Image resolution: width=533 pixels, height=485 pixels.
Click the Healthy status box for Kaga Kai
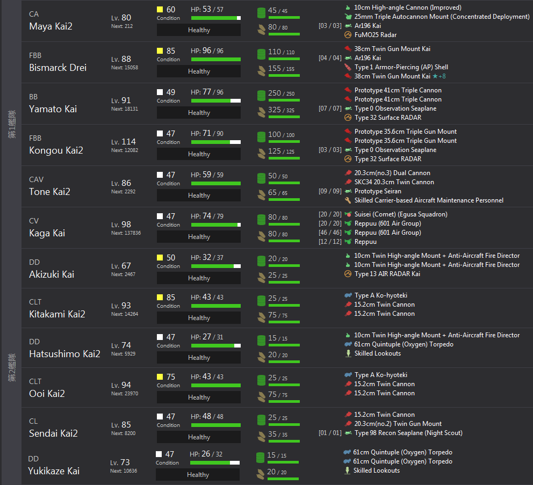[x=198, y=236]
